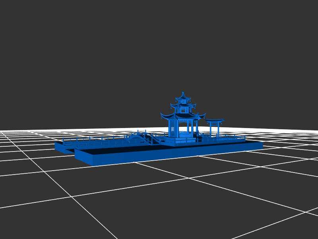
Task: Click the stone base under the pagoda
Action: coord(181,141)
